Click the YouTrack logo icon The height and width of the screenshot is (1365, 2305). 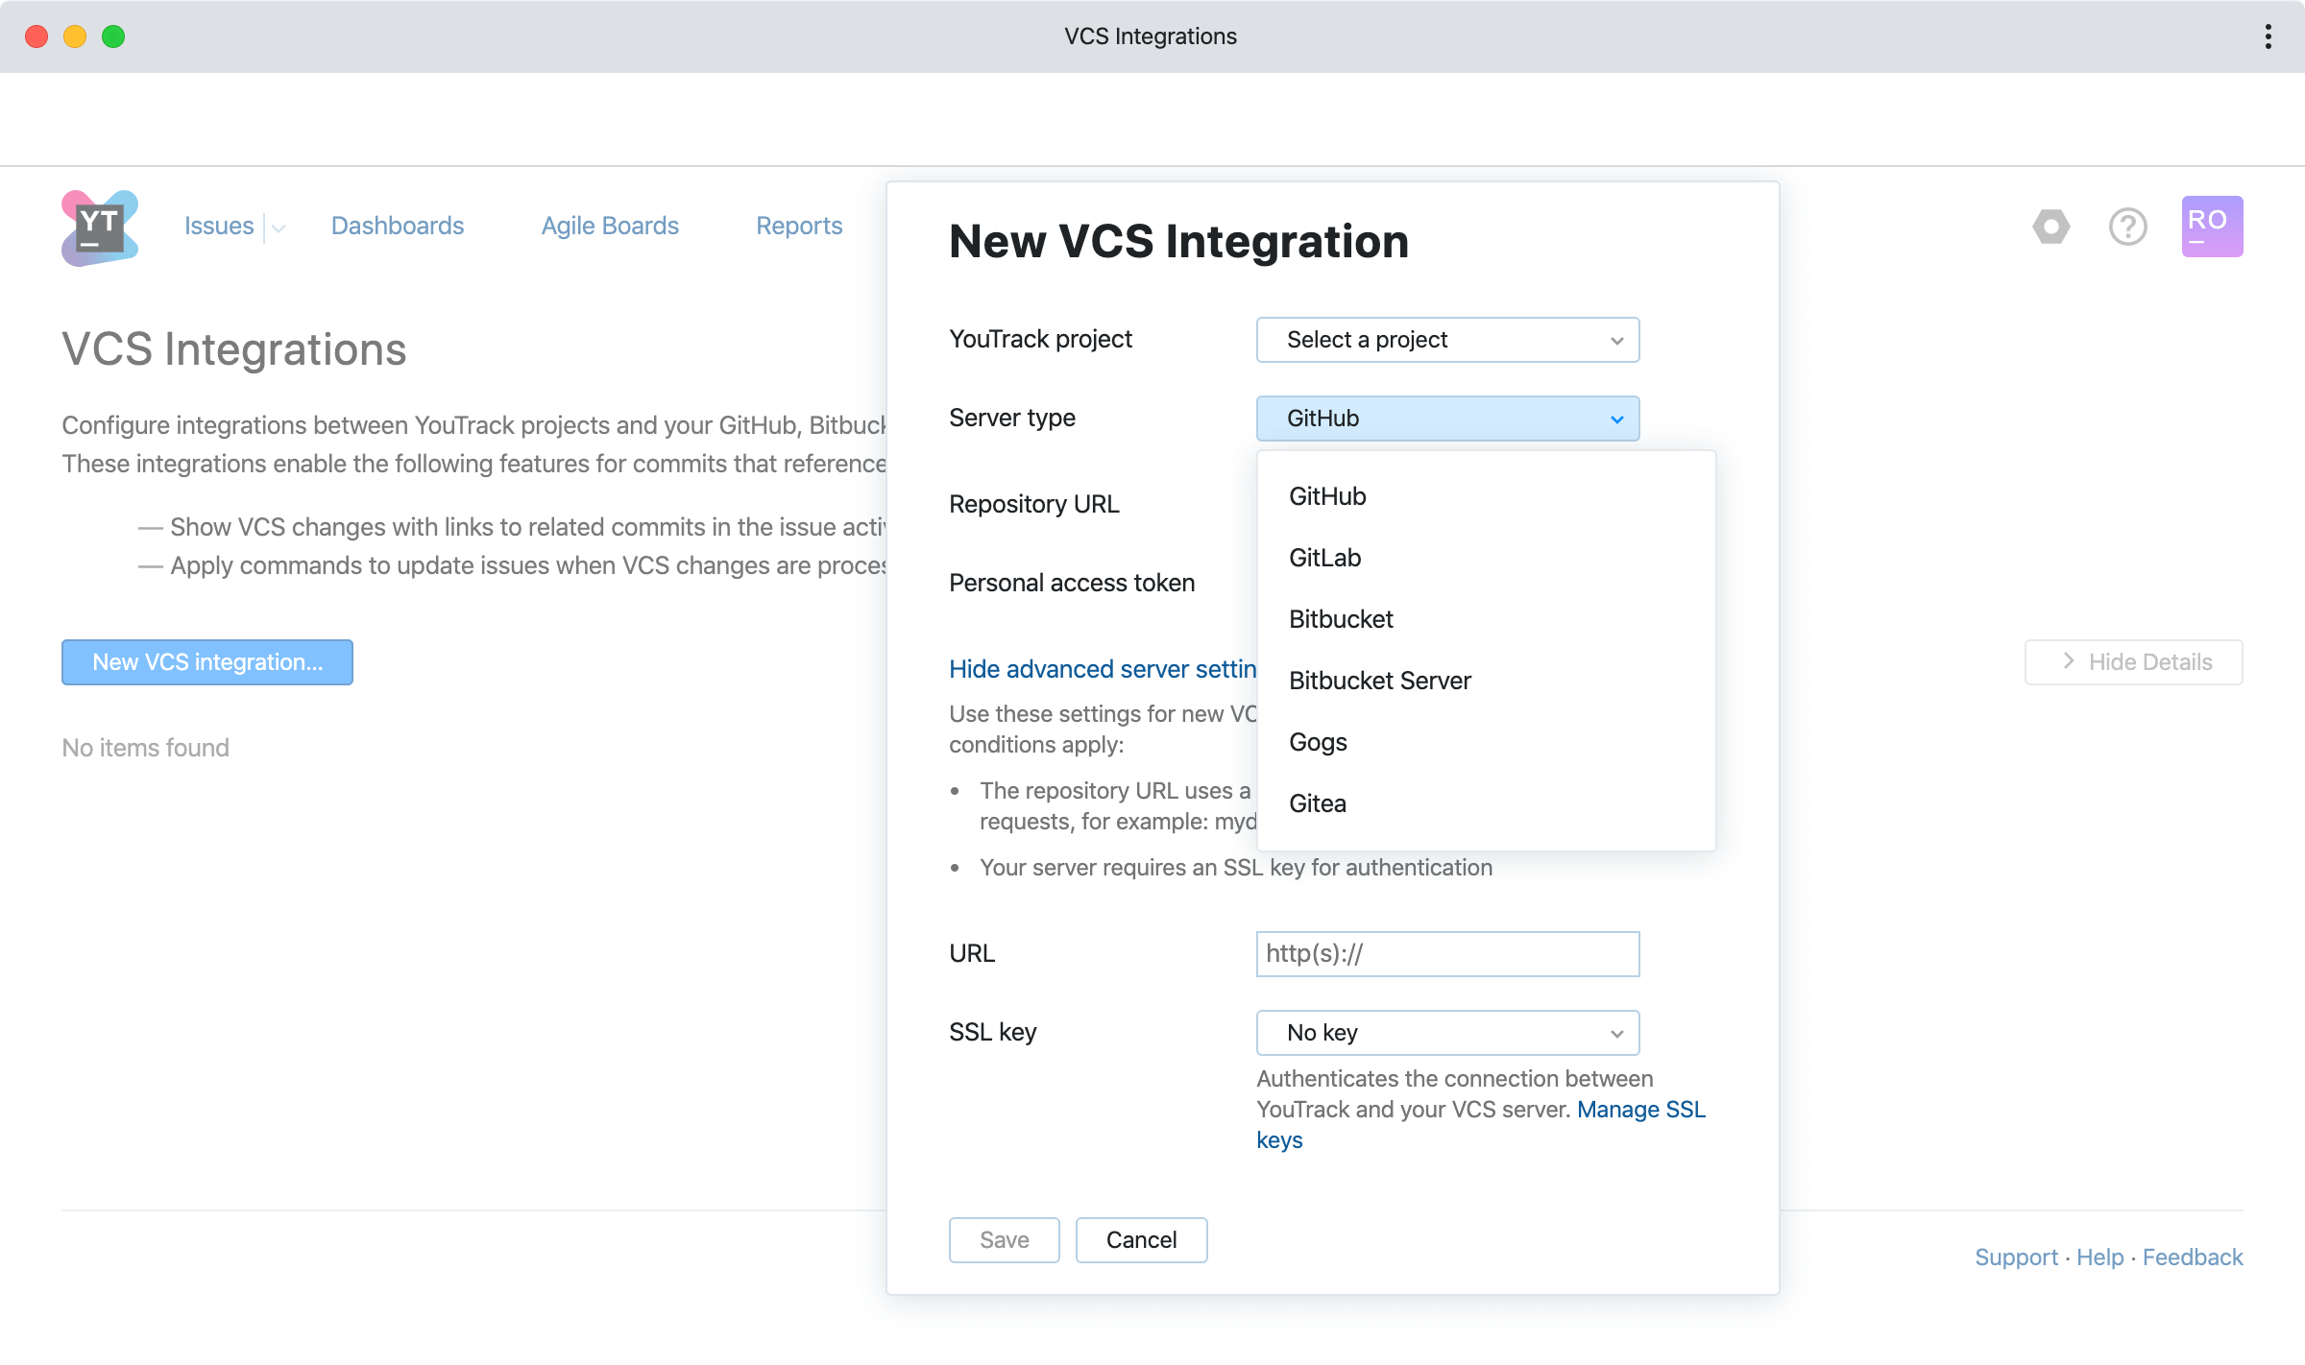(x=100, y=227)
